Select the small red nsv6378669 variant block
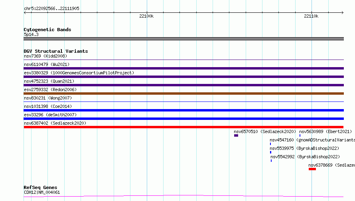The image size is (355, 201). point(312,169)
